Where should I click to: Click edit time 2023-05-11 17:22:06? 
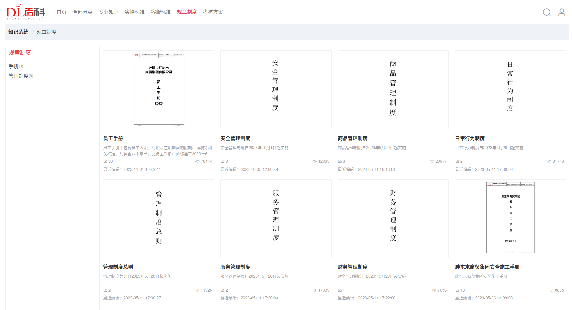coord(377,298)
